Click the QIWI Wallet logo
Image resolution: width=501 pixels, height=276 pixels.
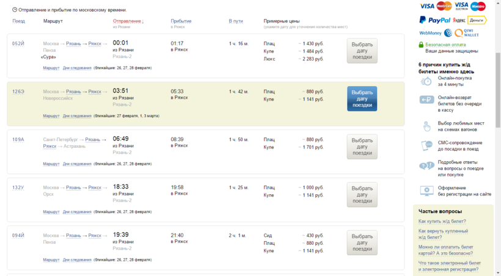point(466,33)
